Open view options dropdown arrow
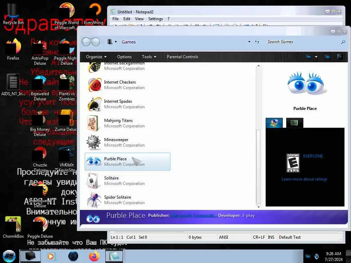The image size is (351, 263). [x=316, y=57]
